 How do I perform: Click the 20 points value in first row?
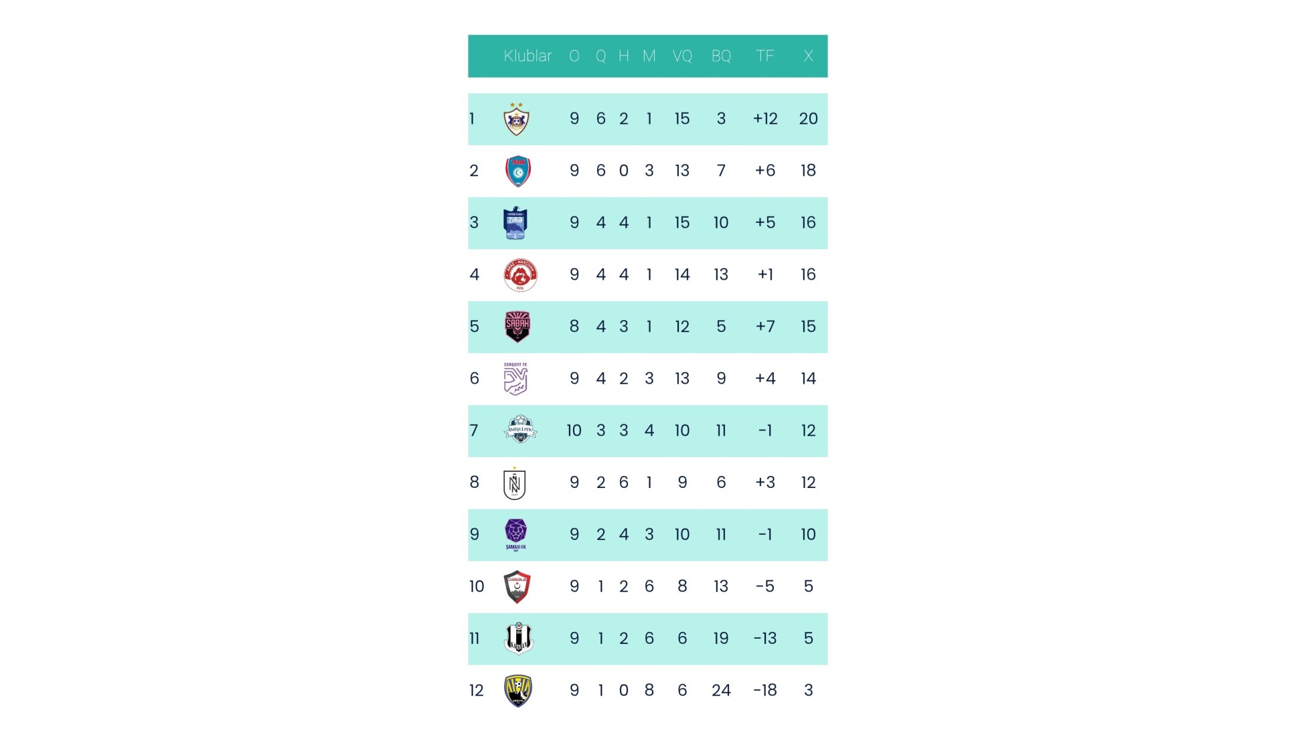coord(808,119)
